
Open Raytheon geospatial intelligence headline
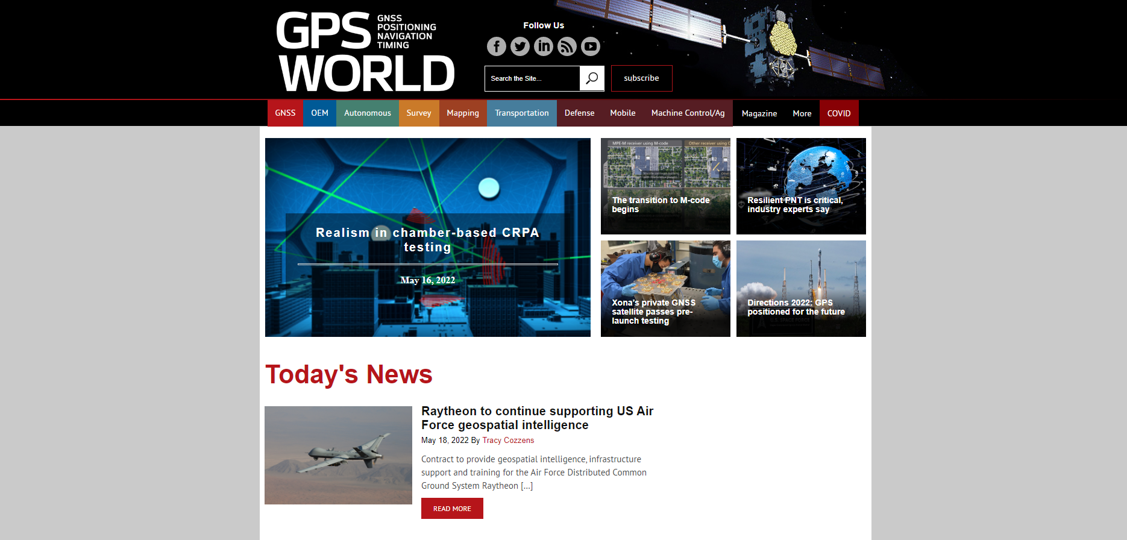[537, 418]
